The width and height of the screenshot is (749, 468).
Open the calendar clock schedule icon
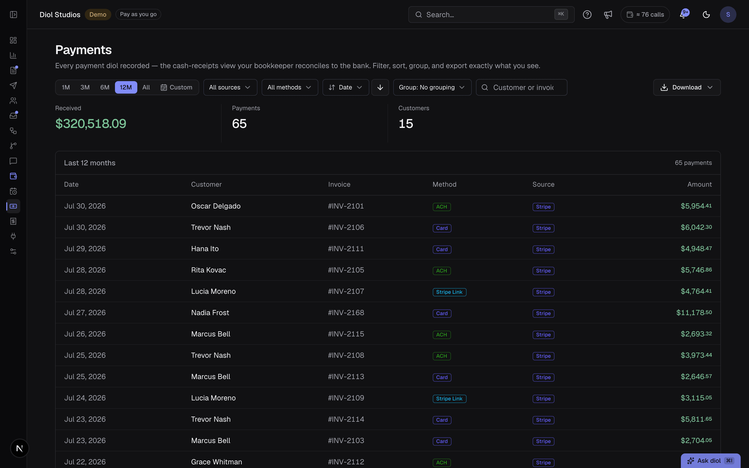point(13,191)
